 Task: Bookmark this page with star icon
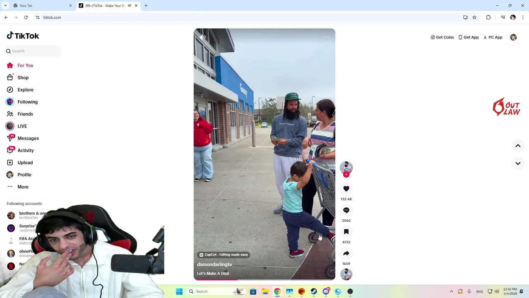474,17
